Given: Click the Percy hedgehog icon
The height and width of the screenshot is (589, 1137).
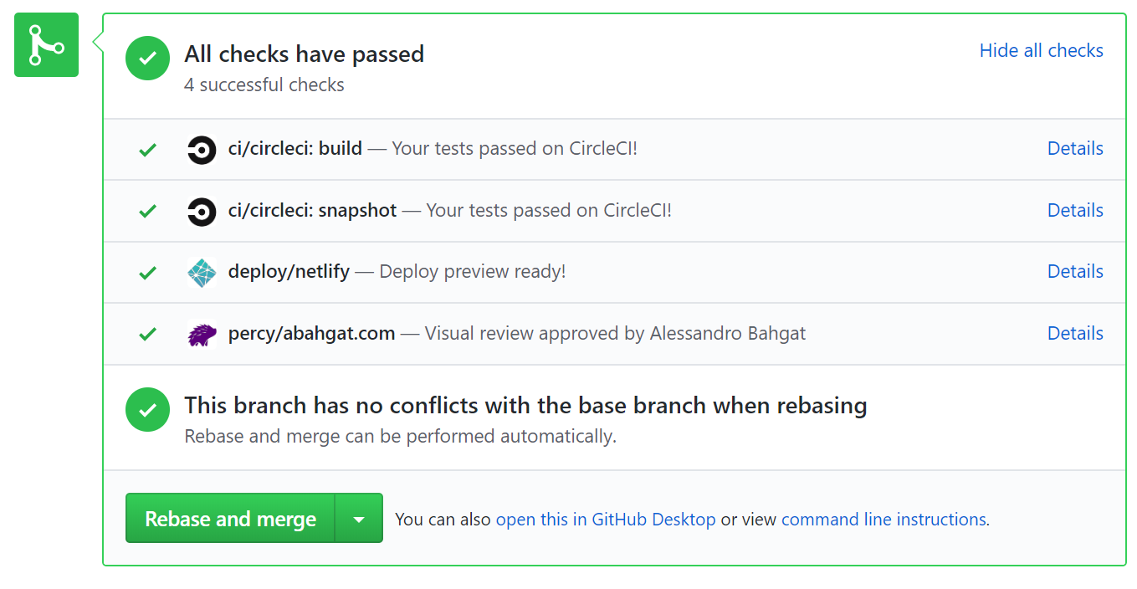Looking at the screenshot, I should (202, 333).
